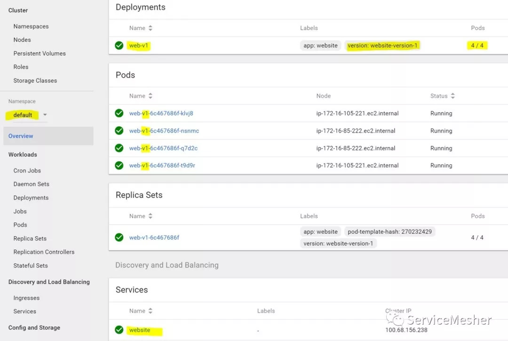Sort Replica Sets by Name arrows

151,216
